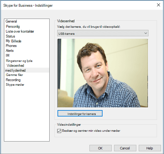This screenshot has width=164, height=154.
Task: Toggle Beskær og centrer min video checkbox
Action: point(59,131)
